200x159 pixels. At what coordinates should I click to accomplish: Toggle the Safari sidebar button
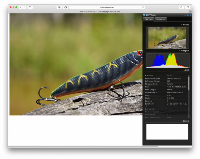click(30, 7)
